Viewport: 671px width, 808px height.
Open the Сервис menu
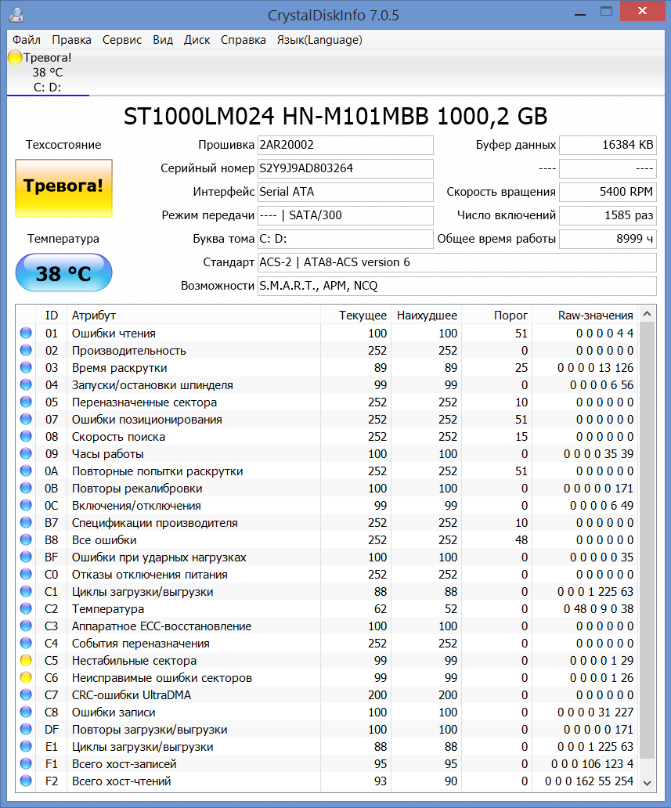(x=122, y=40)
